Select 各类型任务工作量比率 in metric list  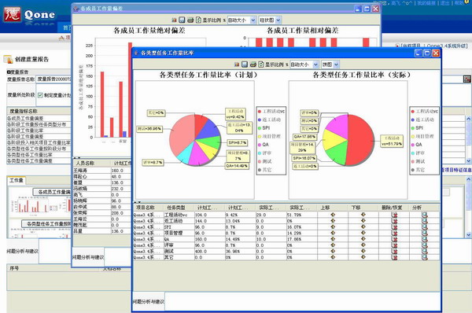pyautogui.click(x=30, y=155)
